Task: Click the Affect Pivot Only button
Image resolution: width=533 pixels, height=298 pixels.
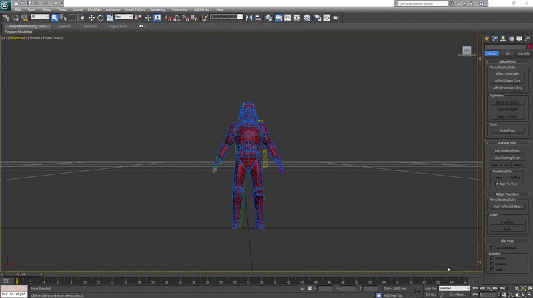Action: tap(508, 73)
